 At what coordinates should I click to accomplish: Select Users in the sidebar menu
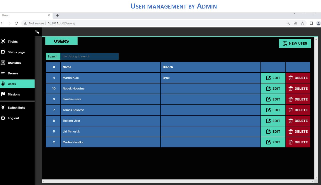click(x=12, y=84)
